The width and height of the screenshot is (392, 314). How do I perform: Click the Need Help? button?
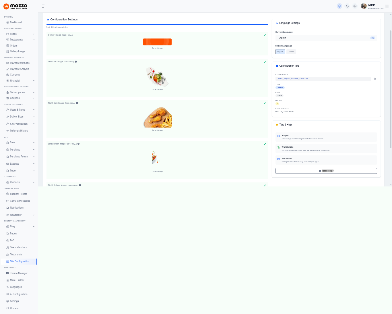tap(326, 171)
